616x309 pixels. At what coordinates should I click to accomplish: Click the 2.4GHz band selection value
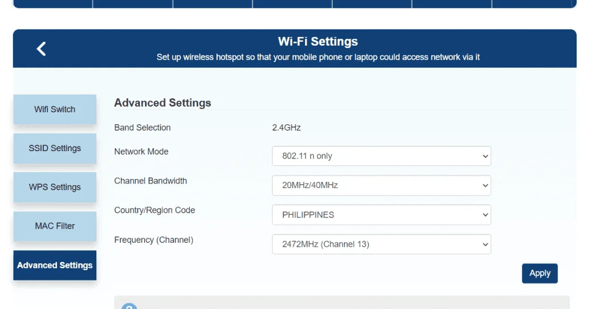286,128
